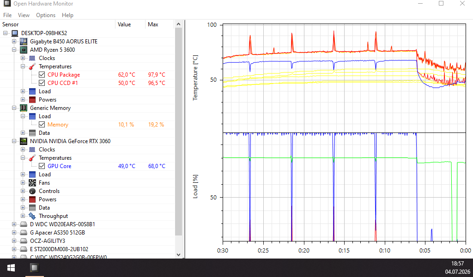Disable the GPU Core temperature plot checkbox
Screen dimensions: 473x277
tap(42, 166)
